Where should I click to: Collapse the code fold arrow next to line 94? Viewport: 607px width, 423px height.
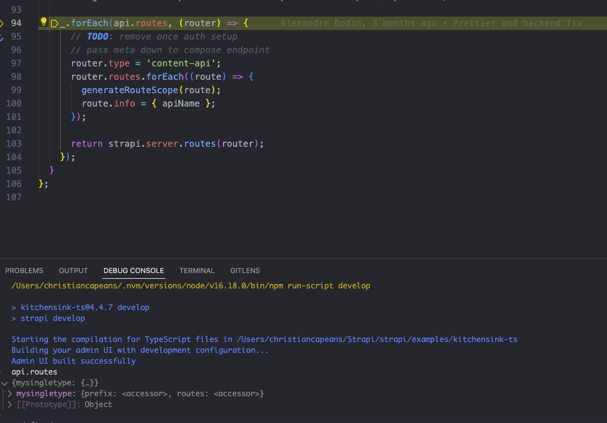(3, 23)
